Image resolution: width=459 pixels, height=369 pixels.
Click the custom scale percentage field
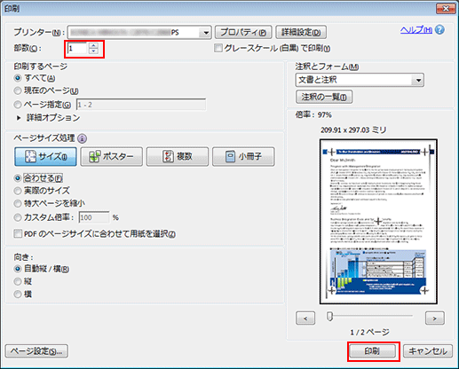(94, 217)
